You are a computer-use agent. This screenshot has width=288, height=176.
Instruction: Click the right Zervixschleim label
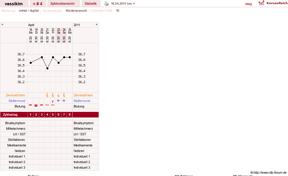coord(83,95)
